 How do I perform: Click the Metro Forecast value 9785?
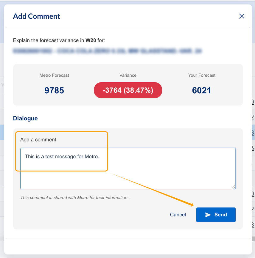[x=54, y=90]
